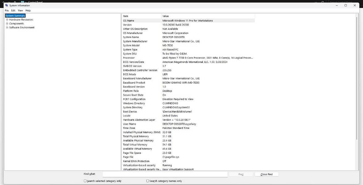363x185 pixels.
Task: Open the Help menu
Action: pos(28,10)
